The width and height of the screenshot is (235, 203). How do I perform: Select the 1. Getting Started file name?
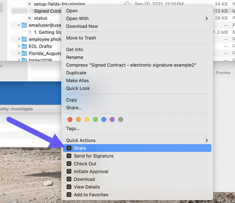(x=48, y=32)
